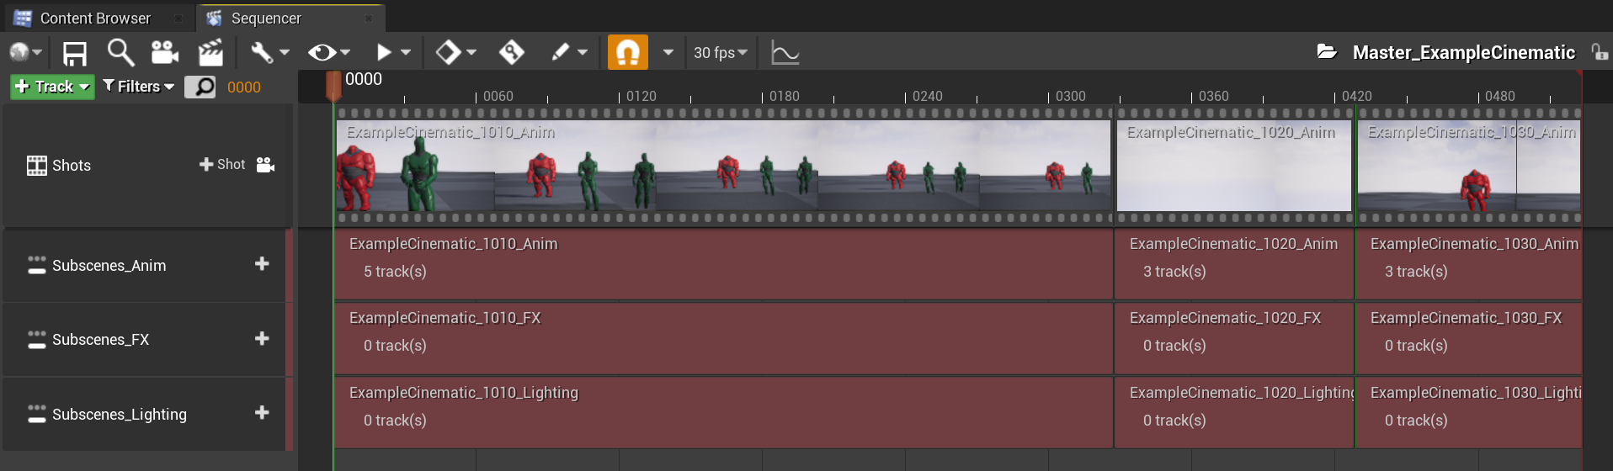Click the Master_ExampleCinematic sequence name
Screen dimensions: 1613x471
(1464, 52)
